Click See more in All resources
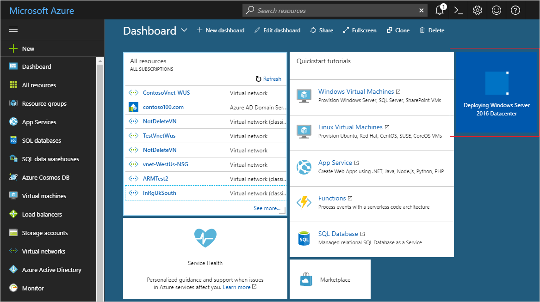 pyautogui.click(x=267, y=208)
